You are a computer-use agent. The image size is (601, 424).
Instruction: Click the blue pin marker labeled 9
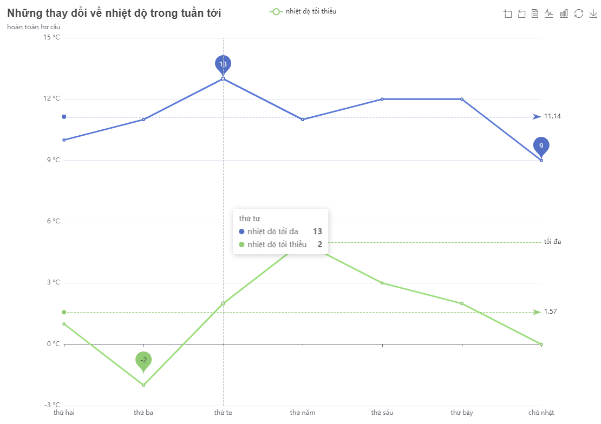tap(541, 145)
